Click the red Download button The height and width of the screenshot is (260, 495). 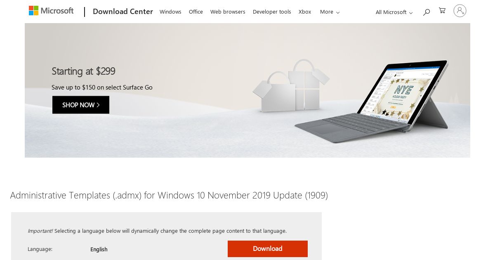[x=268, y=249]
